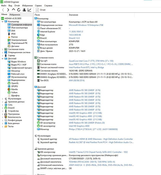Viewport: 161px width, 175px height.
Task: Click the База данных icon
Action: pyautogui.click(x=6, y=123)
